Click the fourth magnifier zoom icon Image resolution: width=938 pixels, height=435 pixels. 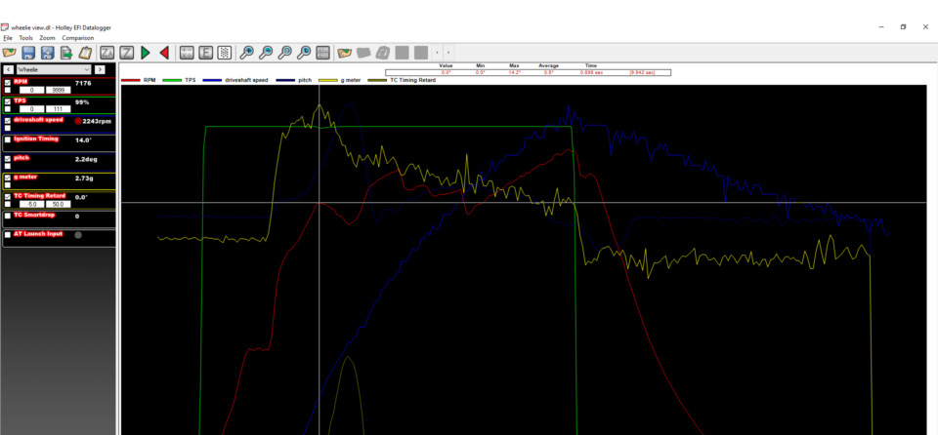[304, 53]
